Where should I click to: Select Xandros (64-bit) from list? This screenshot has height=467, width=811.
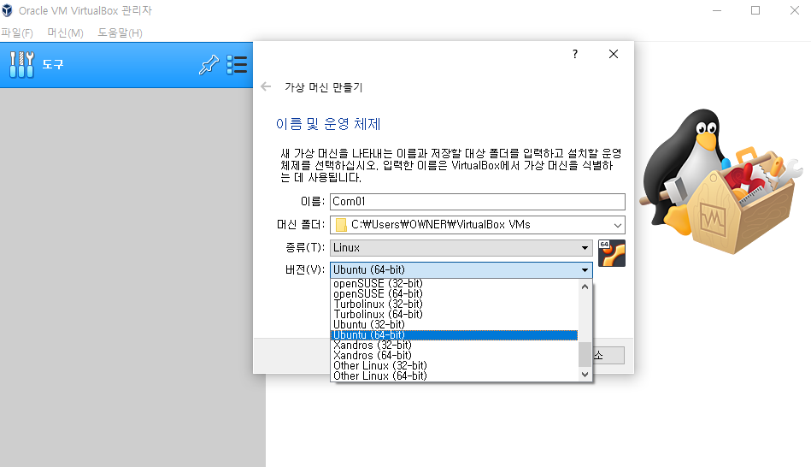pos(454,356)
